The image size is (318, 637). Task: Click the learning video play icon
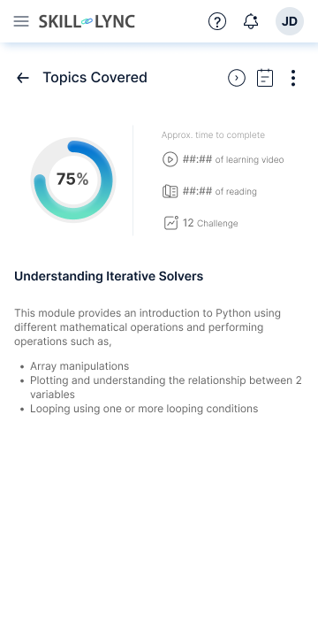[x=170, y=159]
